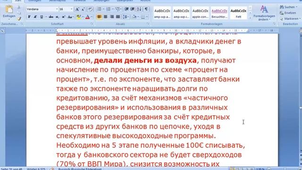
Task: Align text left
Action: 99,17
